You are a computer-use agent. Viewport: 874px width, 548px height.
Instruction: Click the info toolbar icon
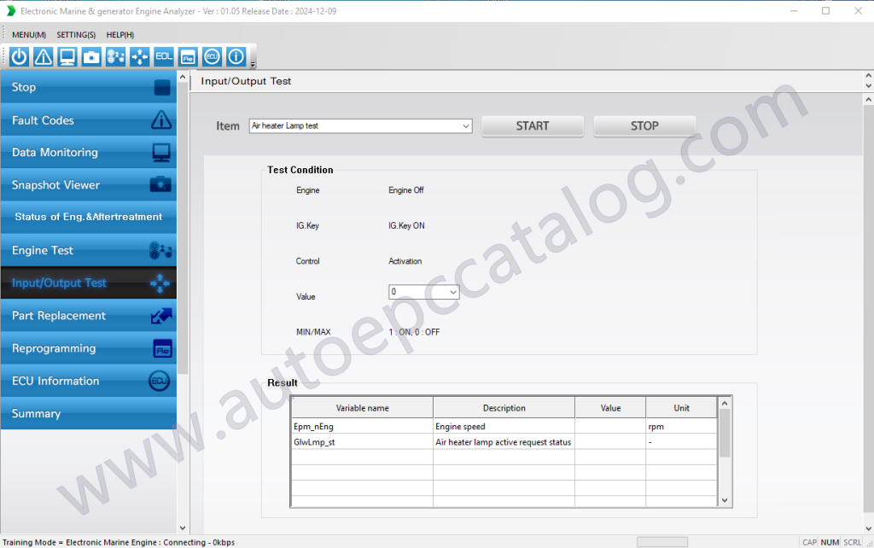pos(236,57)
